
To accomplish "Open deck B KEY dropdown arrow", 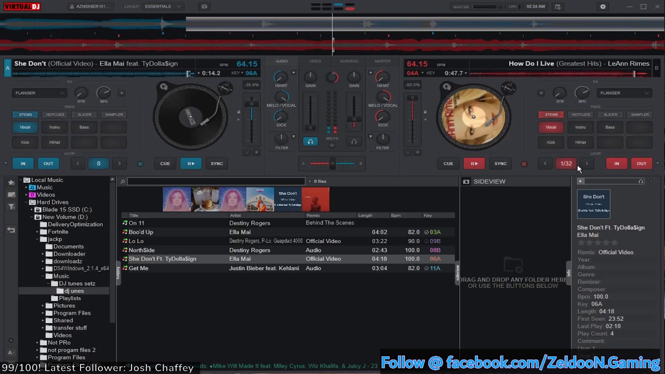I will pos(422,73).
